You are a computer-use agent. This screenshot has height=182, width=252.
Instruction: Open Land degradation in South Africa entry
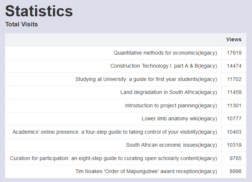tap(168, 92)
